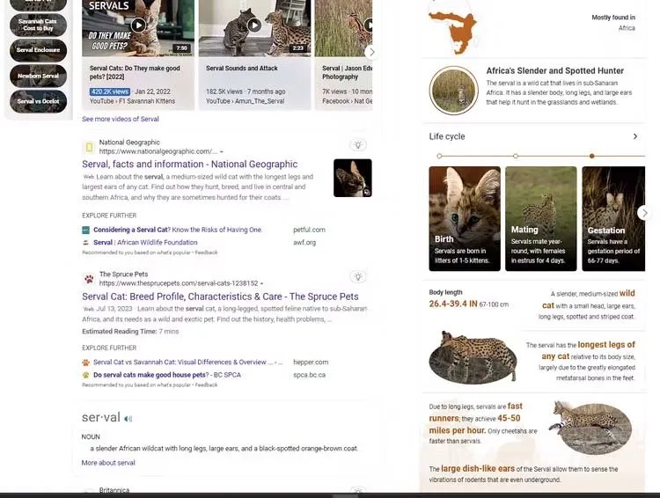Viewport: 660px width, 498px height.
Task: Expand the Life cycle section chevron
Action: (x=635, y=136)
